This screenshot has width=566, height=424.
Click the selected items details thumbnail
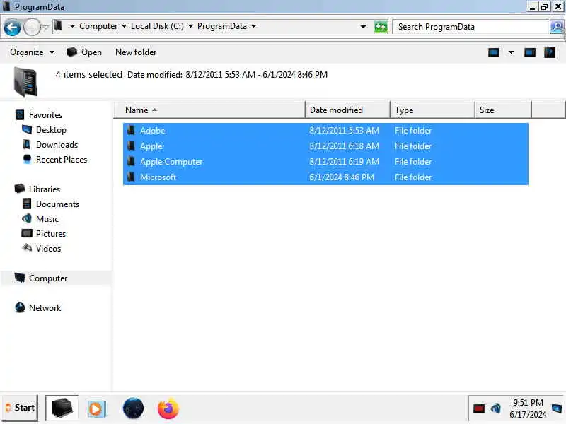point(25,82)
